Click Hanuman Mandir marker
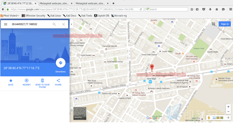233x124 pixels. tap(106, 49)
